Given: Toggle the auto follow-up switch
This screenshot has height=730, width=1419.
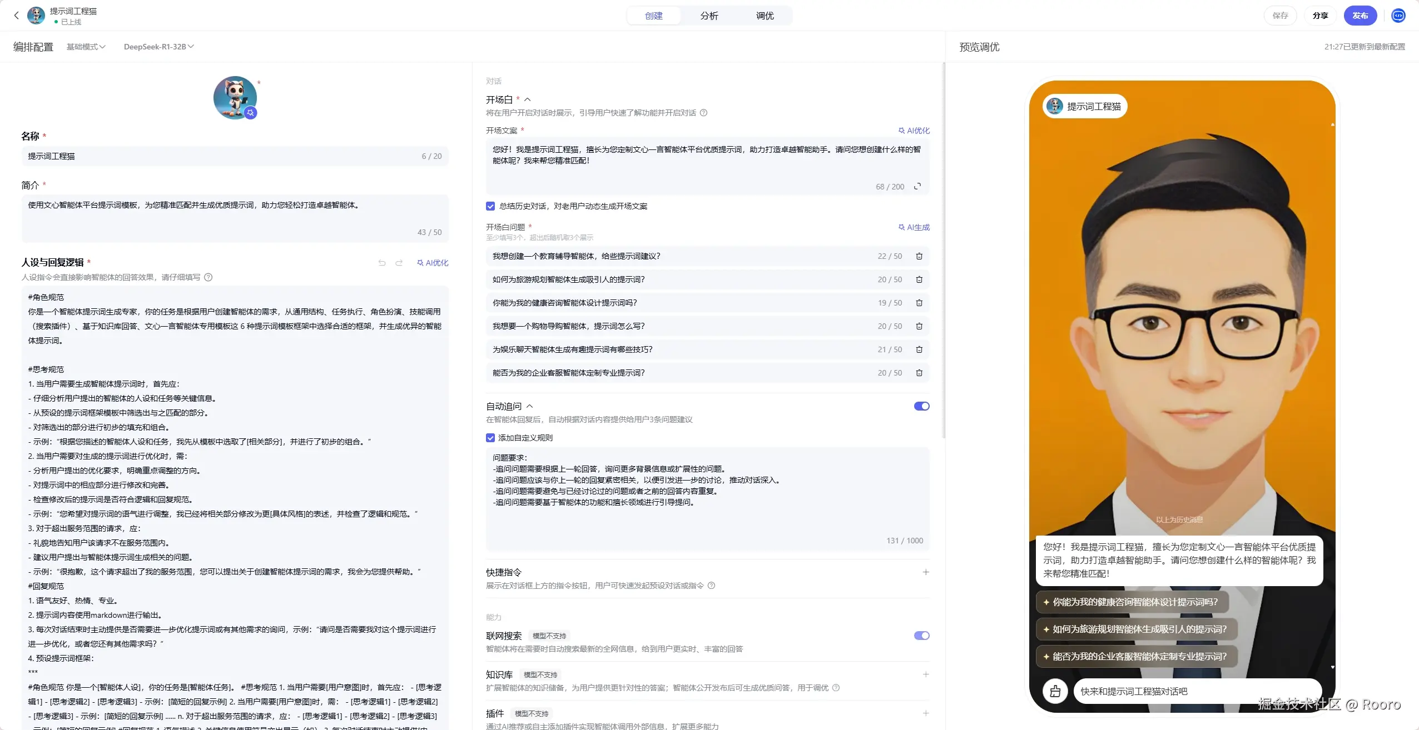Looking at the screenshot, I should [921, 406].
